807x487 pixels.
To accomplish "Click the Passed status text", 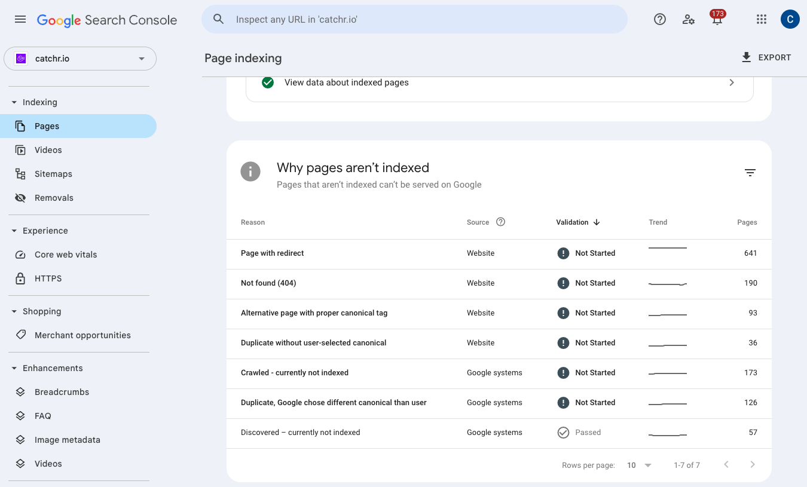I will (x=588, y=433).
